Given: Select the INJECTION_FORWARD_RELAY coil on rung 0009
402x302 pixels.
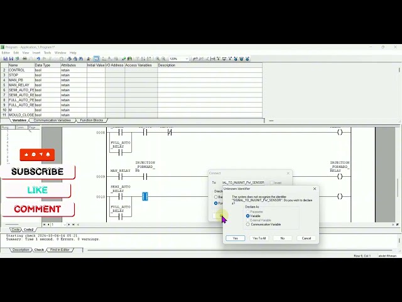Looking at the screenshot, I should point(340,176).
